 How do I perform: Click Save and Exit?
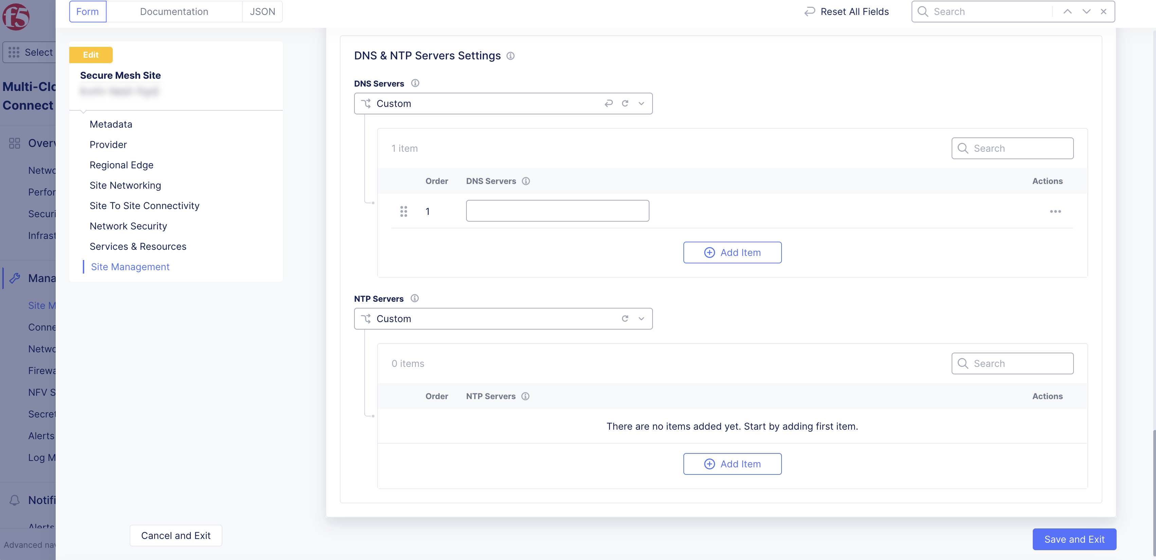[x=1074, y=539]
